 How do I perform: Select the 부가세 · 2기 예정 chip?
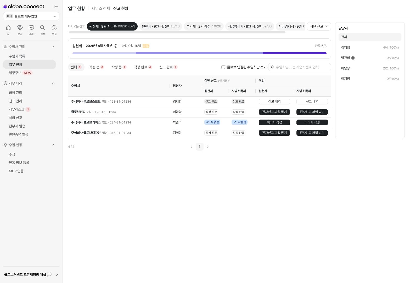tap(204, 26)
